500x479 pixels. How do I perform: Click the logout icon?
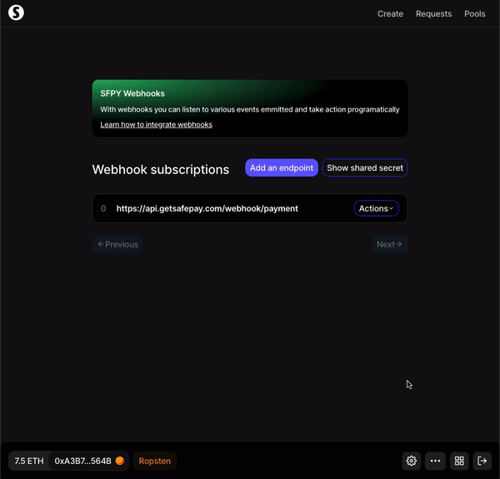(x=482, y=461)
